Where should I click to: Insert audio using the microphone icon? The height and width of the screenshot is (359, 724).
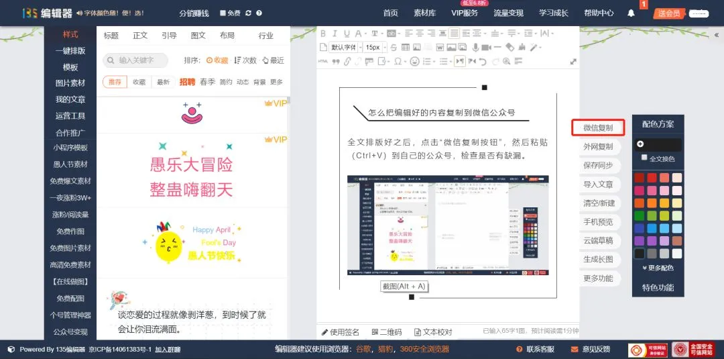pos(475,47)
